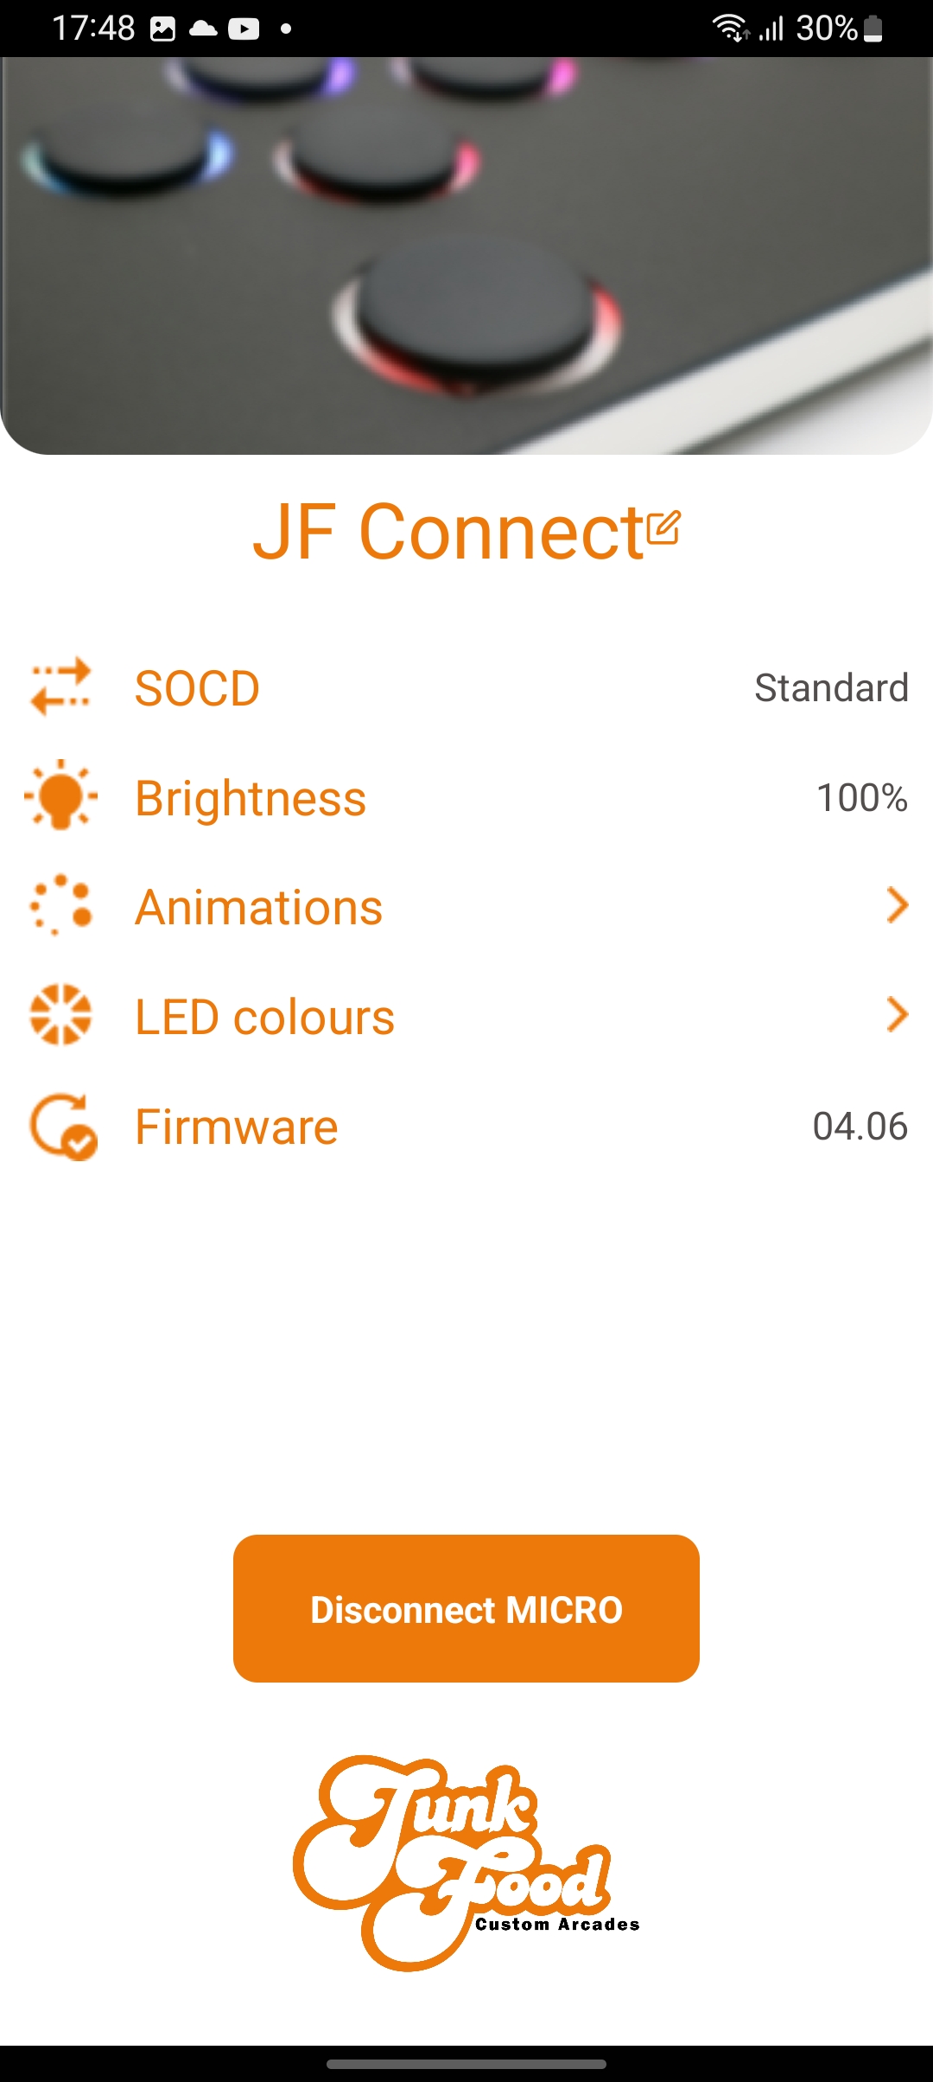This screenshot has height=2082, width=933.
Task: Tap the firmware version 04.06
Action: point(860,1126)
